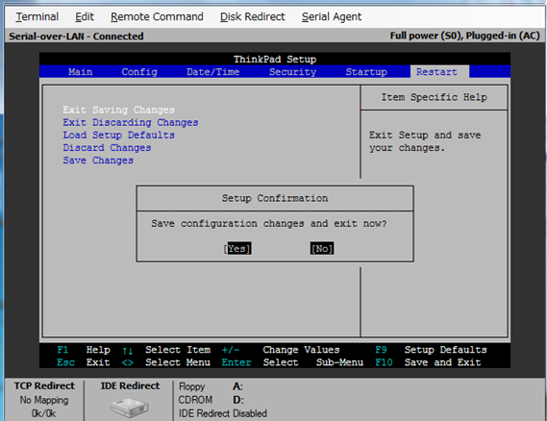Click the Item Specific Help heading
The width and height of the screenshot is (547, 421).
(434, 97)
